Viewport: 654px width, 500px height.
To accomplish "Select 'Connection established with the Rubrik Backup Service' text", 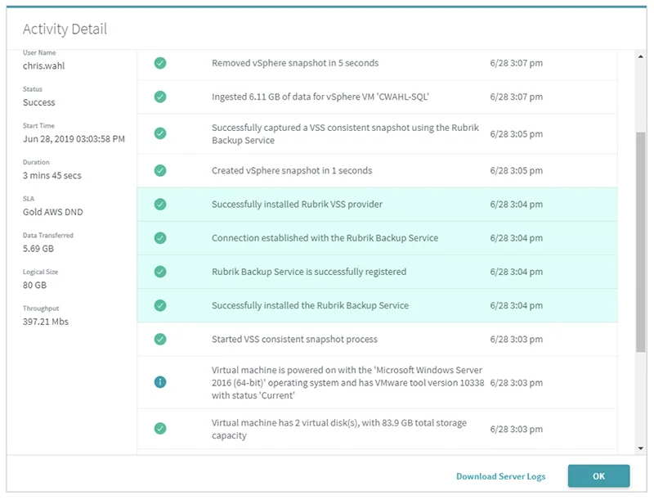I will (x=325, y=238).
